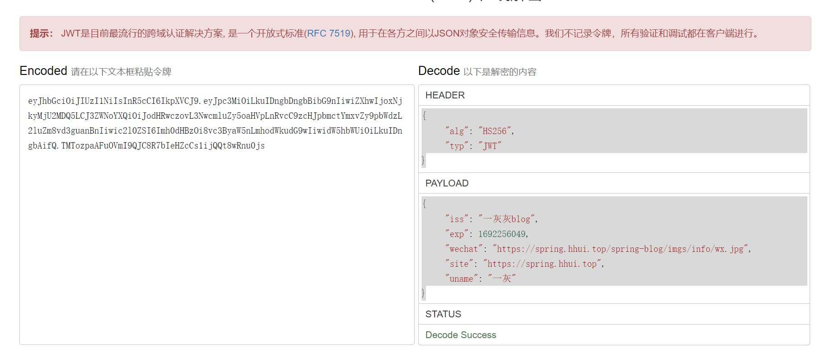This screenshot has height=353, width=834.
Task: Click the Encoded heading label
Action: click(43, 71)
